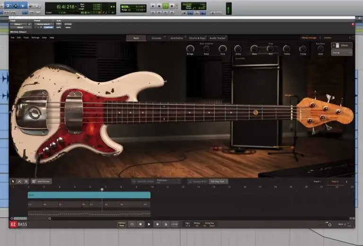Click the amp Bass knob

pyautogui.click(x=254, y=49)
